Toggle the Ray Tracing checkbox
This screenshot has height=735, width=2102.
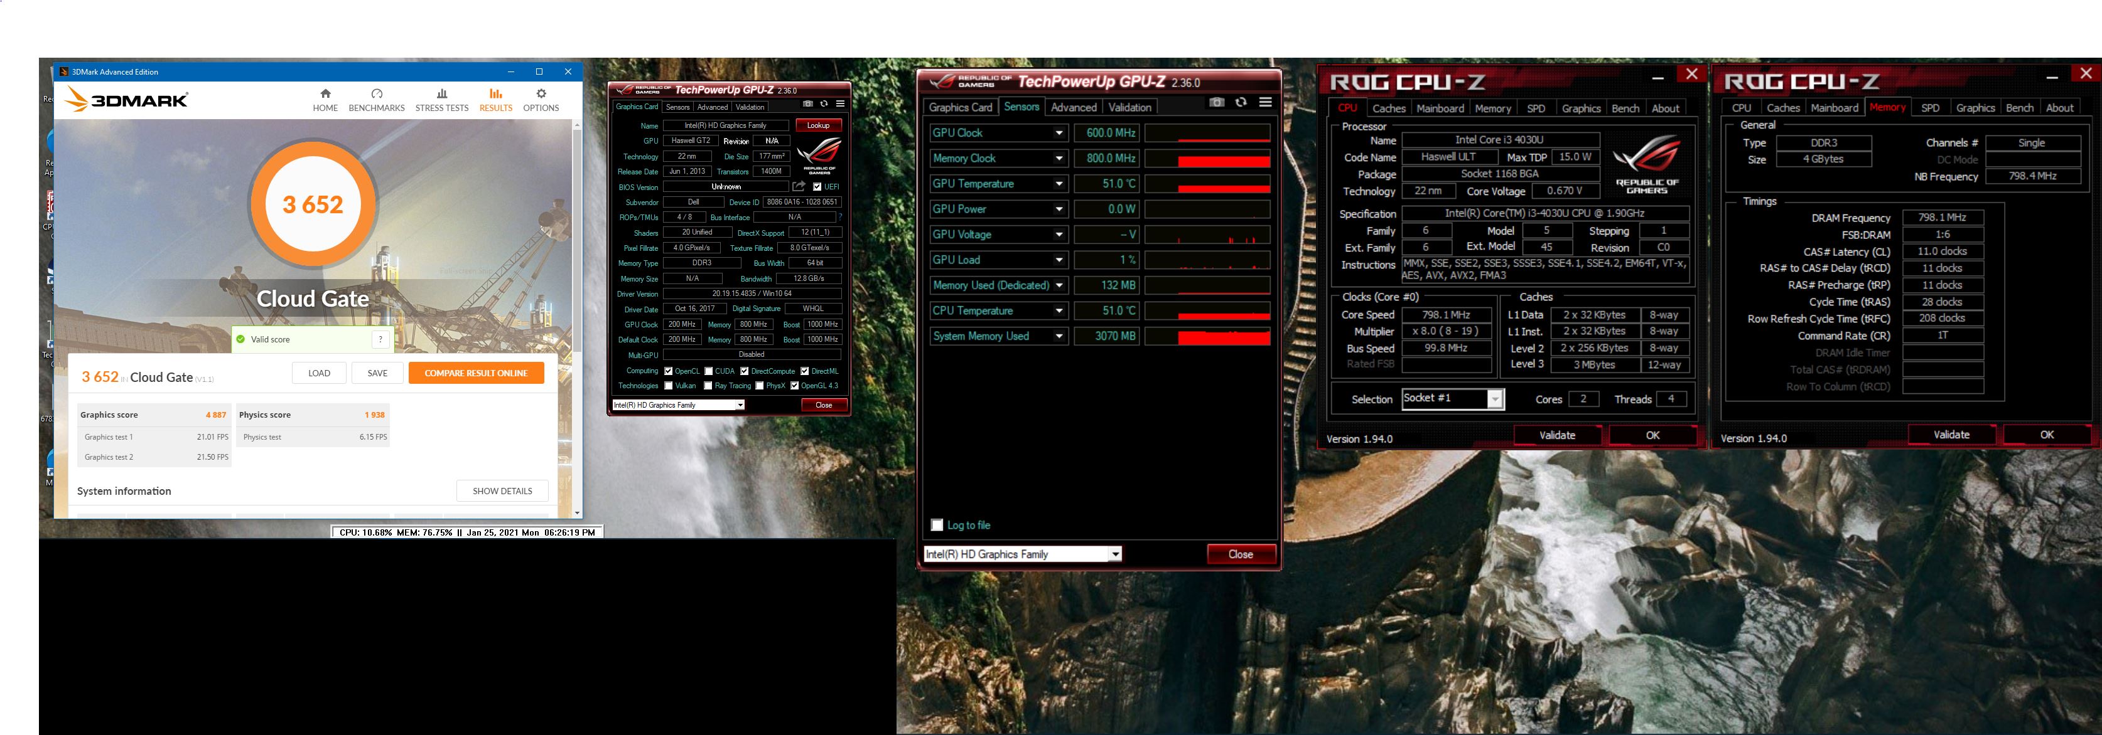(708, 386)
